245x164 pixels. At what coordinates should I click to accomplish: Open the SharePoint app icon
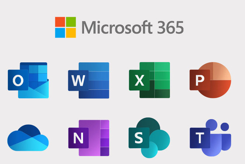pyautogui.click(x=149, y=138)
